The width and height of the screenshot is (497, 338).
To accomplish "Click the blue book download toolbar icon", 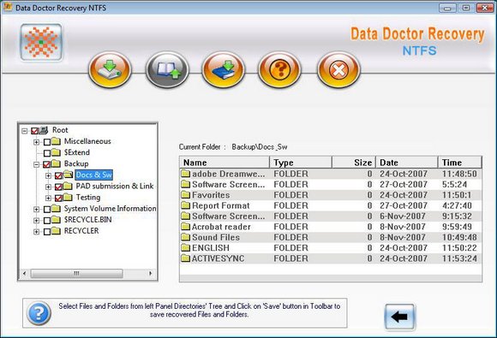I will tap(224, 69).
